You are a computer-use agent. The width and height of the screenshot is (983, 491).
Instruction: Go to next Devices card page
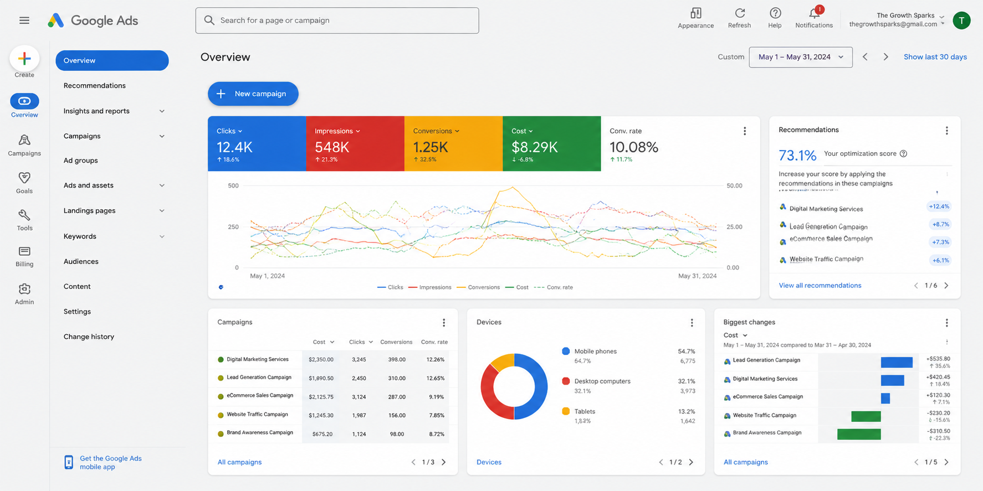[x=691, y=462]
